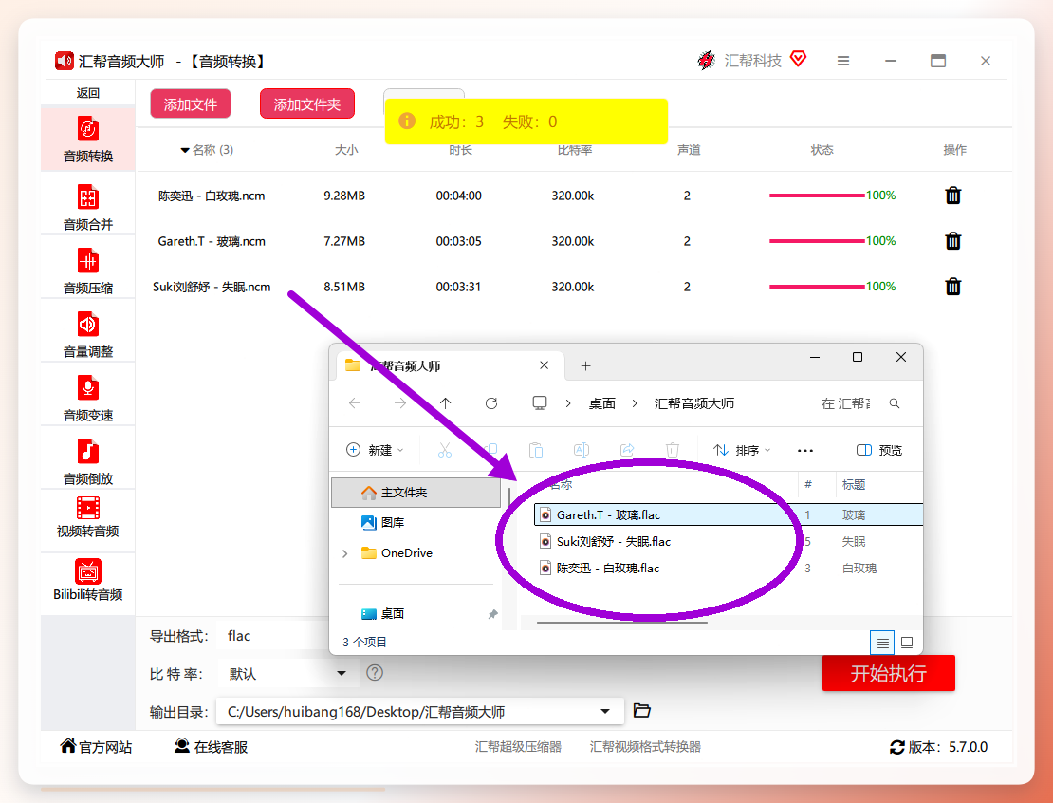This screenshot has width=1053, height=803.
Task: Click Share icon in Explorer toolbar
Action: [x=627, y=450]
